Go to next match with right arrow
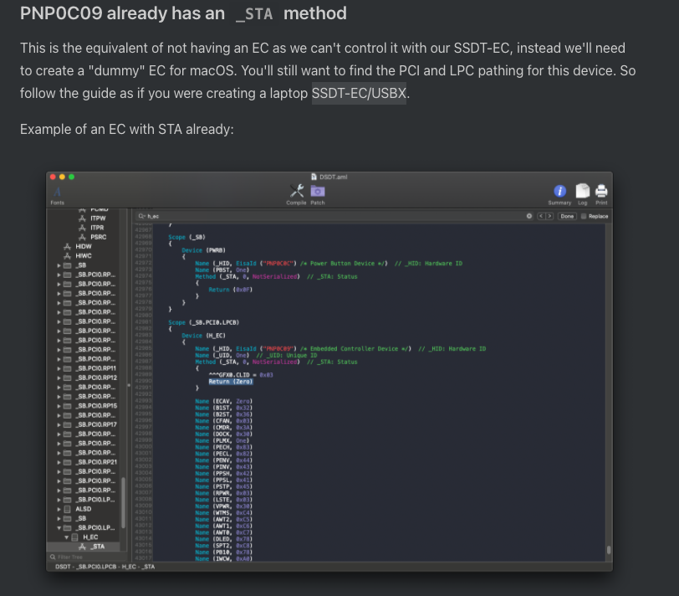Viewport: 679px width, 596px height. pos(549,216)
